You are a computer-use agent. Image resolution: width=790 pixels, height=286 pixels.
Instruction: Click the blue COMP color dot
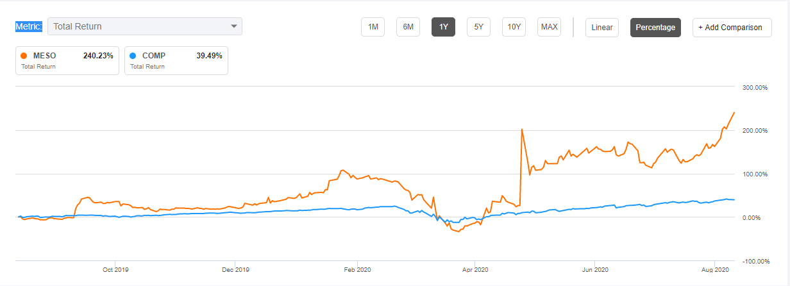click(x=132, y=56)
